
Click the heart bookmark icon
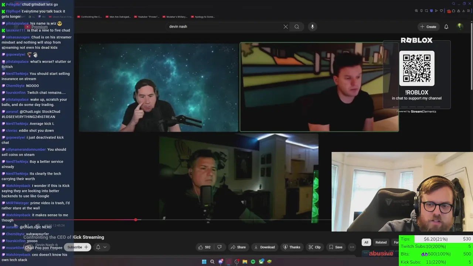coord(441,11)
